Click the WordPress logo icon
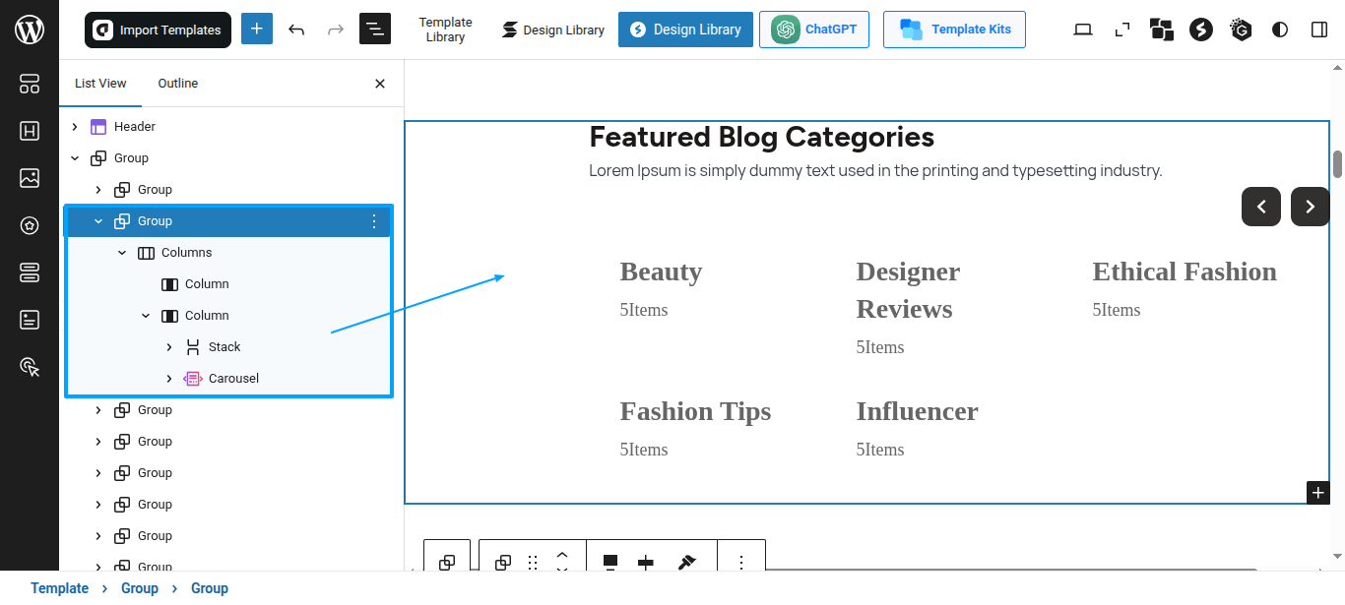 30,30
